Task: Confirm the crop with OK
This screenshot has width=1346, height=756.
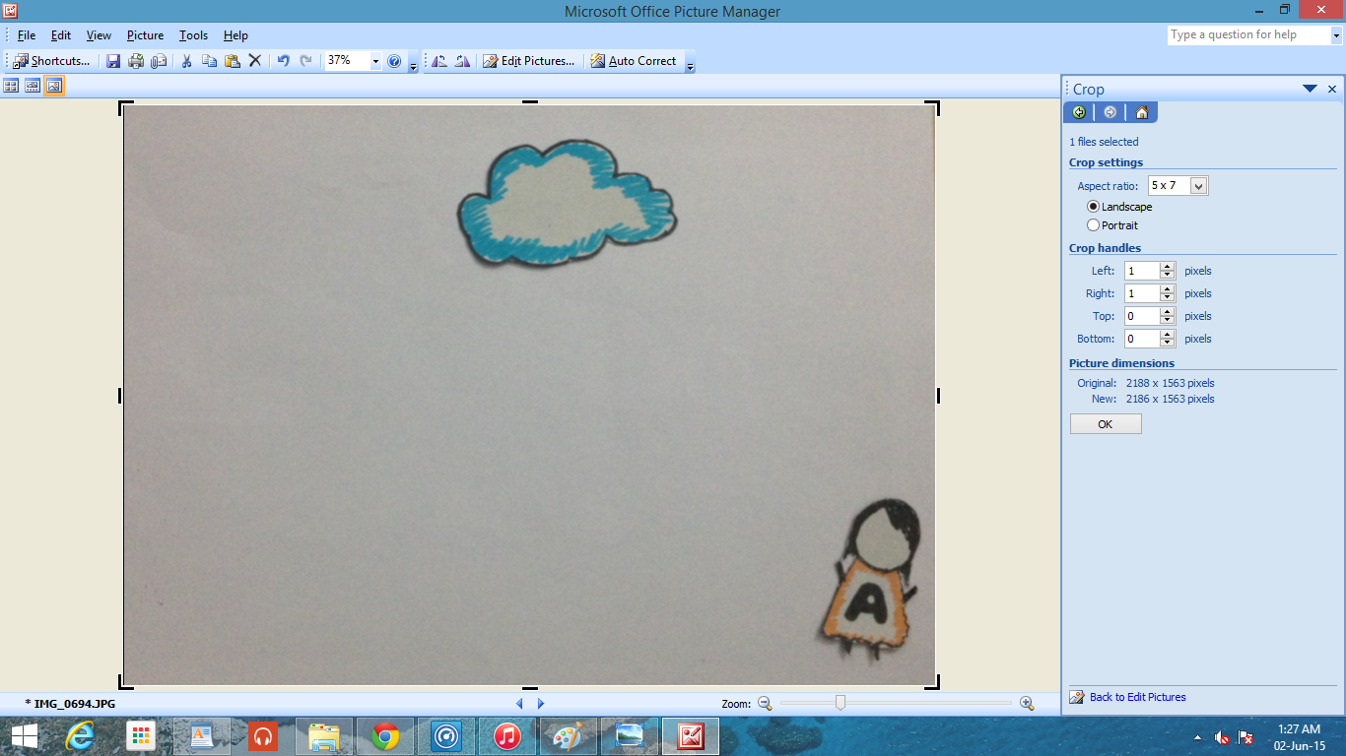Action: tap(1105, 423)
